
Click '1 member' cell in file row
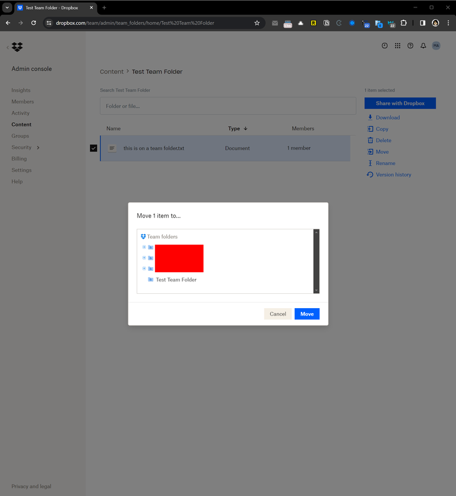[298, 148]
